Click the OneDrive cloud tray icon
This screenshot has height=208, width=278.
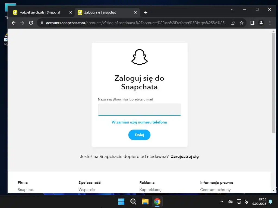(230, 201)
